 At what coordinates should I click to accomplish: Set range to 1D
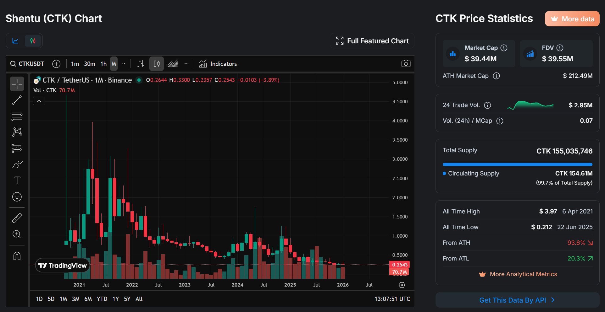click(39, 299)
